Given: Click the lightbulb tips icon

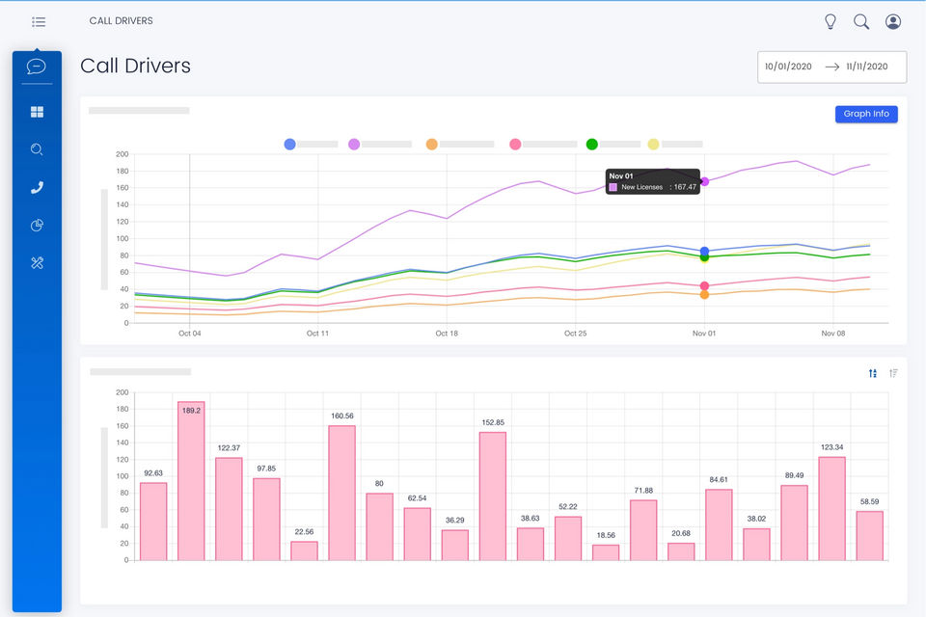Looking at the screenshot, I should (x=831, y=22).
